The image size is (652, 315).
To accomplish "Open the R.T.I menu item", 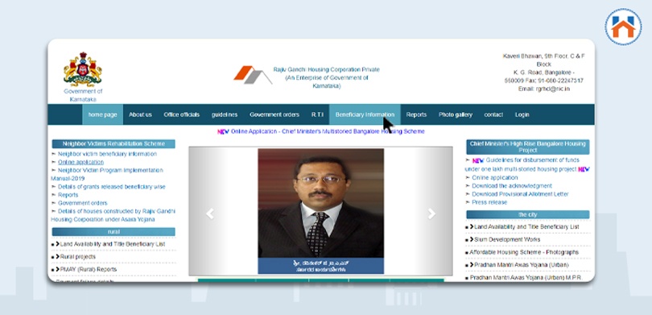I will 317,114.
